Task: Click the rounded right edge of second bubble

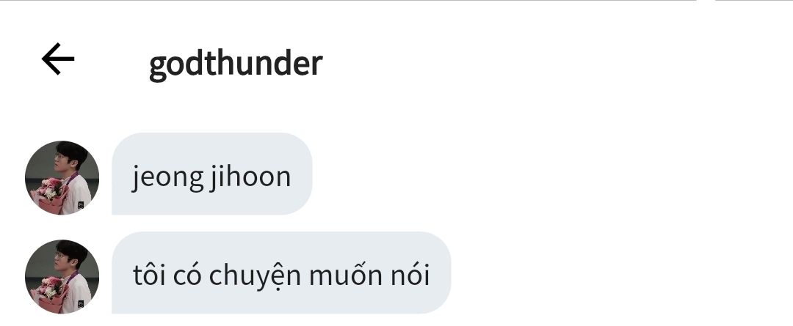Action: [x=441, y=273]
